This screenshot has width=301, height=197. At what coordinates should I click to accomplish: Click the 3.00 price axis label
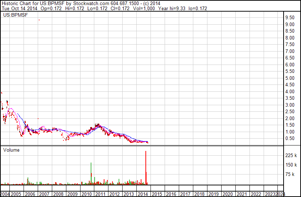pos(290,105)
